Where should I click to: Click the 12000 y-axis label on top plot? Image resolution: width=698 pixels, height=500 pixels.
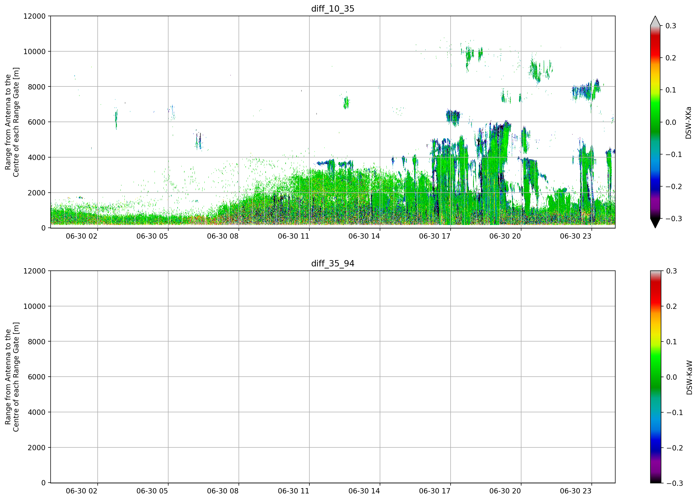click(34, 16)
